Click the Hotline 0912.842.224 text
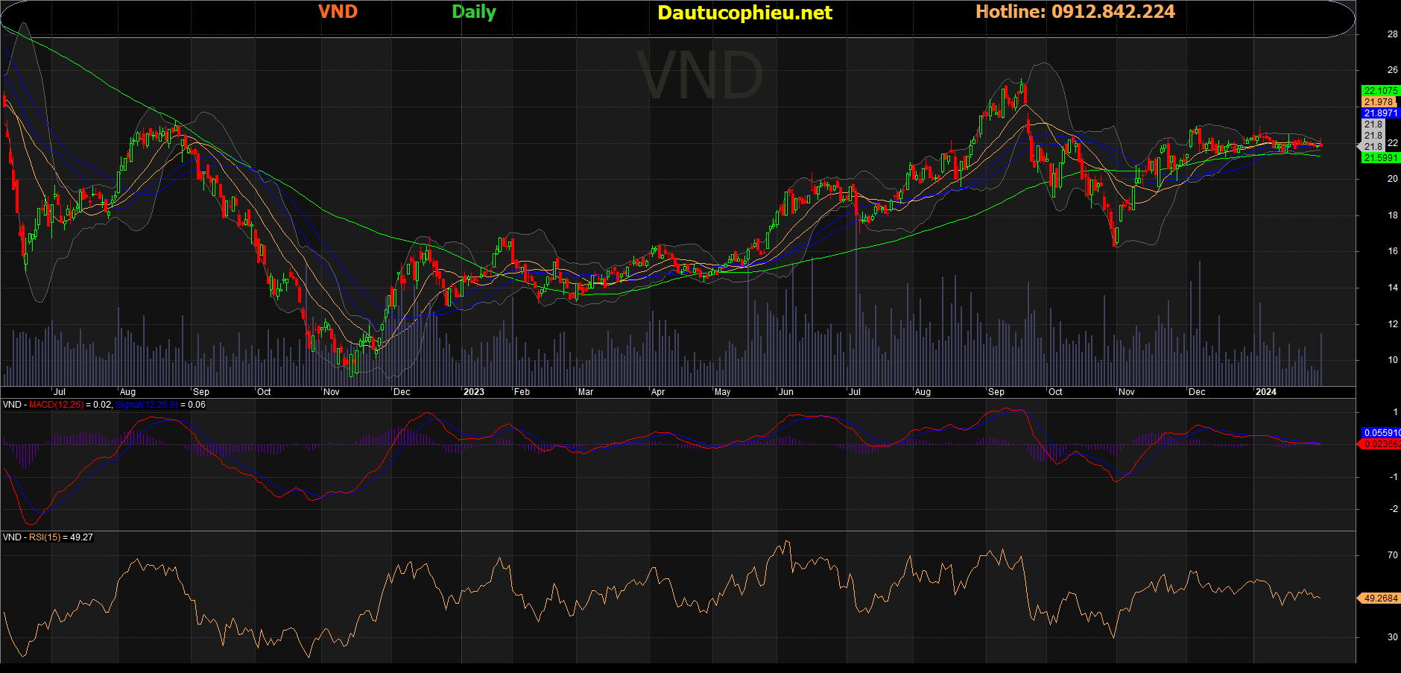 pos(1075,12)
